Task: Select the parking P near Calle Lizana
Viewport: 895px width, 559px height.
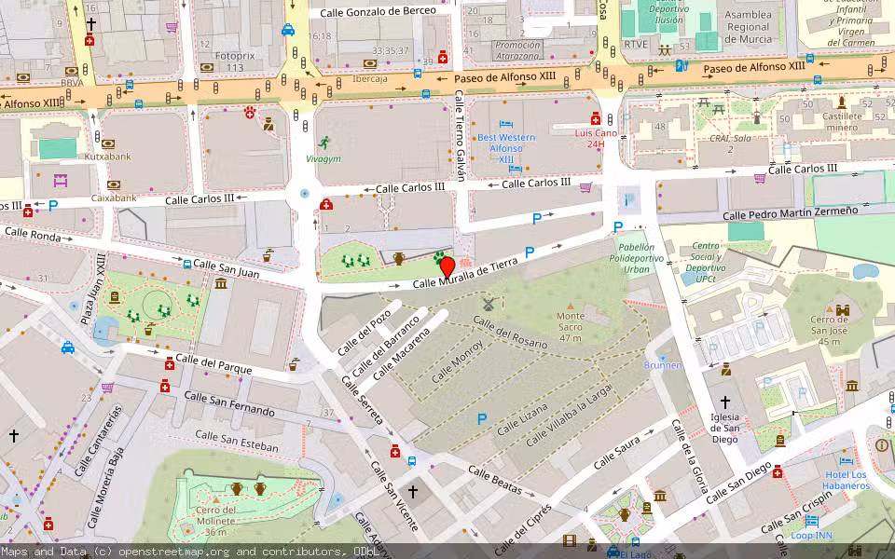Action: (482, 419)
